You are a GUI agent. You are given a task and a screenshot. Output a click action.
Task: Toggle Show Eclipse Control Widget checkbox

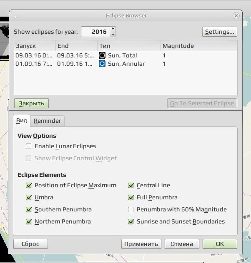29,158
